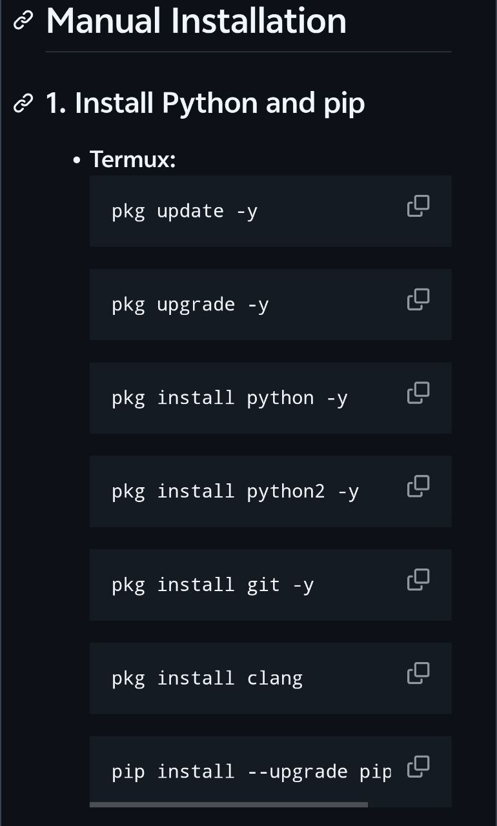
Task: Click the 'pkg upgrade -y' code text
Action: (190, 305)
